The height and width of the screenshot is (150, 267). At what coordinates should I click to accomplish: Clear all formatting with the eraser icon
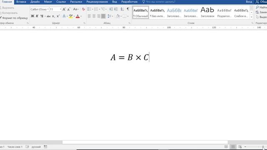click(x=83, y=9)
